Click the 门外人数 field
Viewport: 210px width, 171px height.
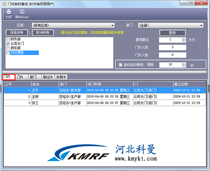coord(173,55)
